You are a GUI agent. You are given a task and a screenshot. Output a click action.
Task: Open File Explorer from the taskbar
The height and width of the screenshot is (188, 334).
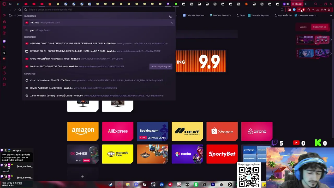coord(128,185)
